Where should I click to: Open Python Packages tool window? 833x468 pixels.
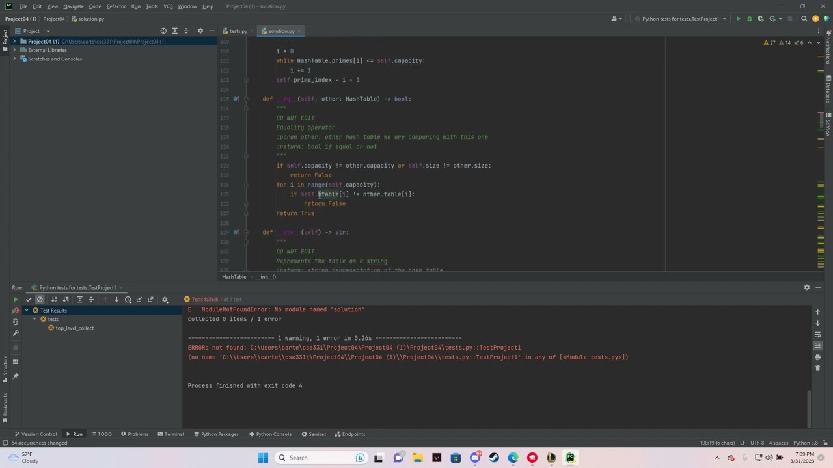click(216, 434)
